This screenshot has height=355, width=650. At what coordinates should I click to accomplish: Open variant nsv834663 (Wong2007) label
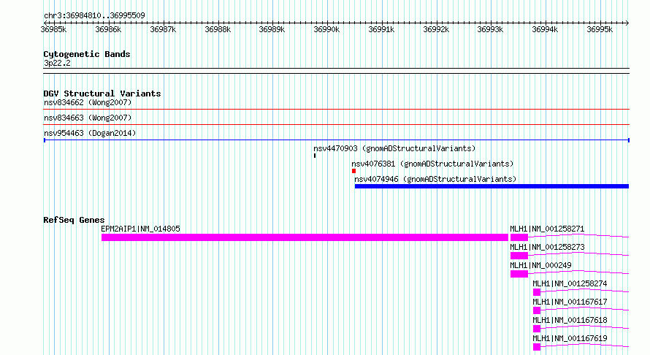[x=88, y=118]
